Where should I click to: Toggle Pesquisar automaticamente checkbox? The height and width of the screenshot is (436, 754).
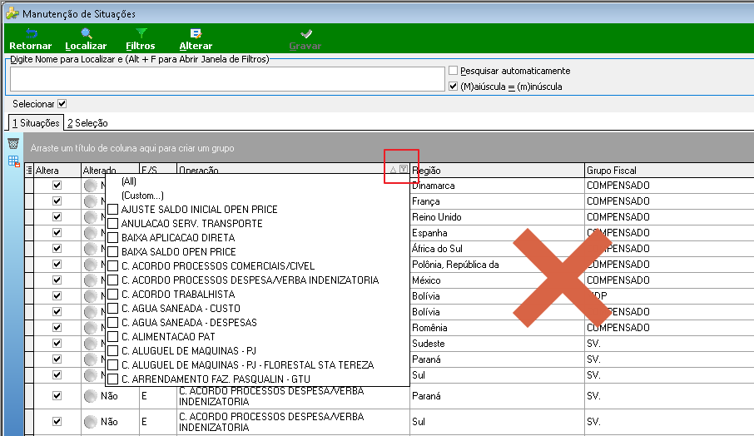[x=453, y=70]
